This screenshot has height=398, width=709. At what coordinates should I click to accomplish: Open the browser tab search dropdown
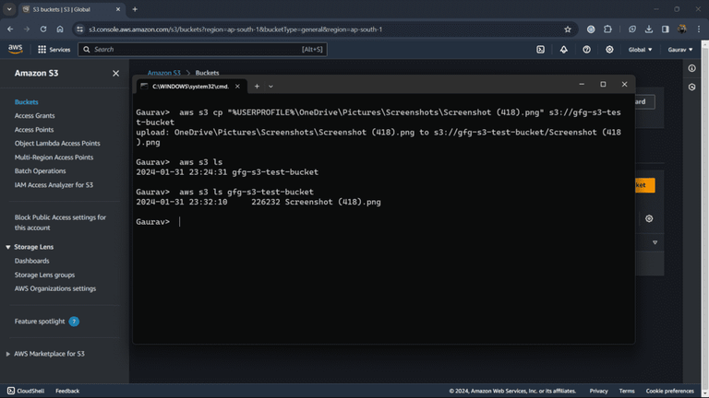click(9, 9)
